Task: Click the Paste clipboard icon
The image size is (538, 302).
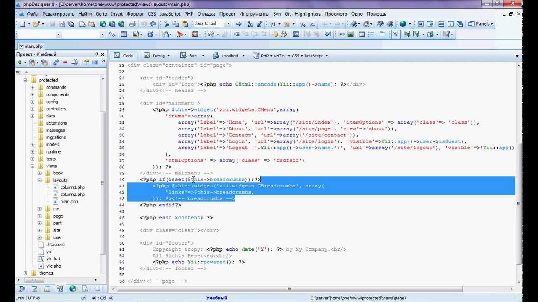Action: tap(185, 24)
